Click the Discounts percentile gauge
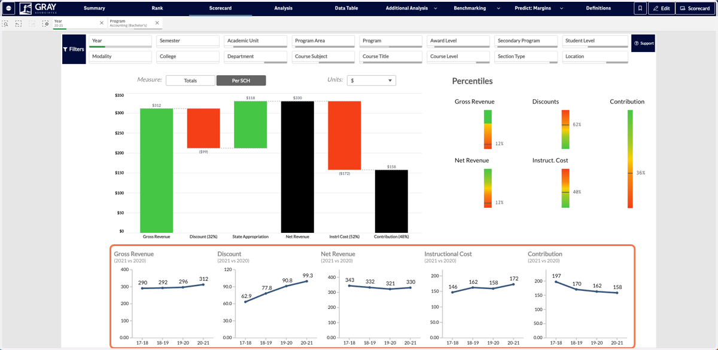The height and width of the screenshot is (350, 718). (565, 129)
